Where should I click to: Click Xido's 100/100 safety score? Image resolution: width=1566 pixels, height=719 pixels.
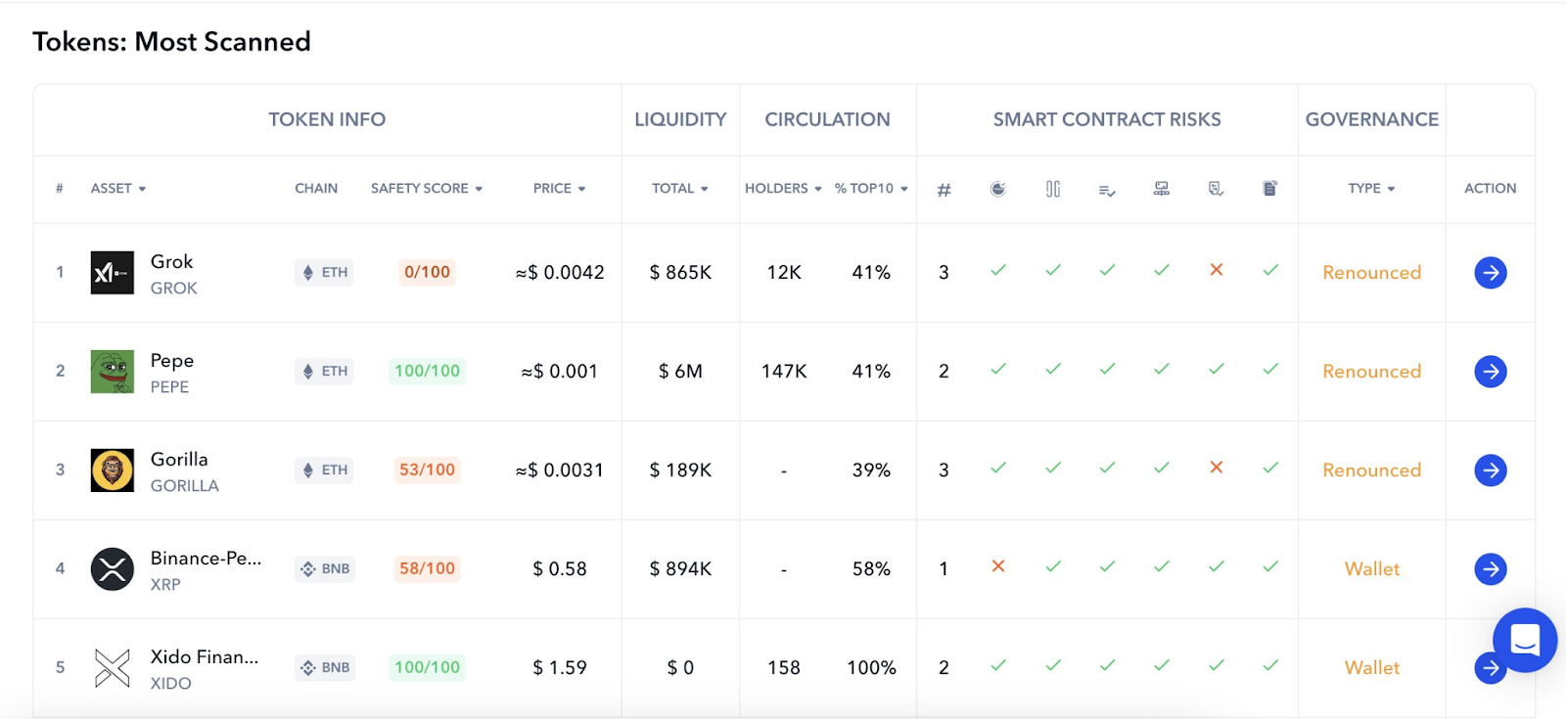[427, 668]
